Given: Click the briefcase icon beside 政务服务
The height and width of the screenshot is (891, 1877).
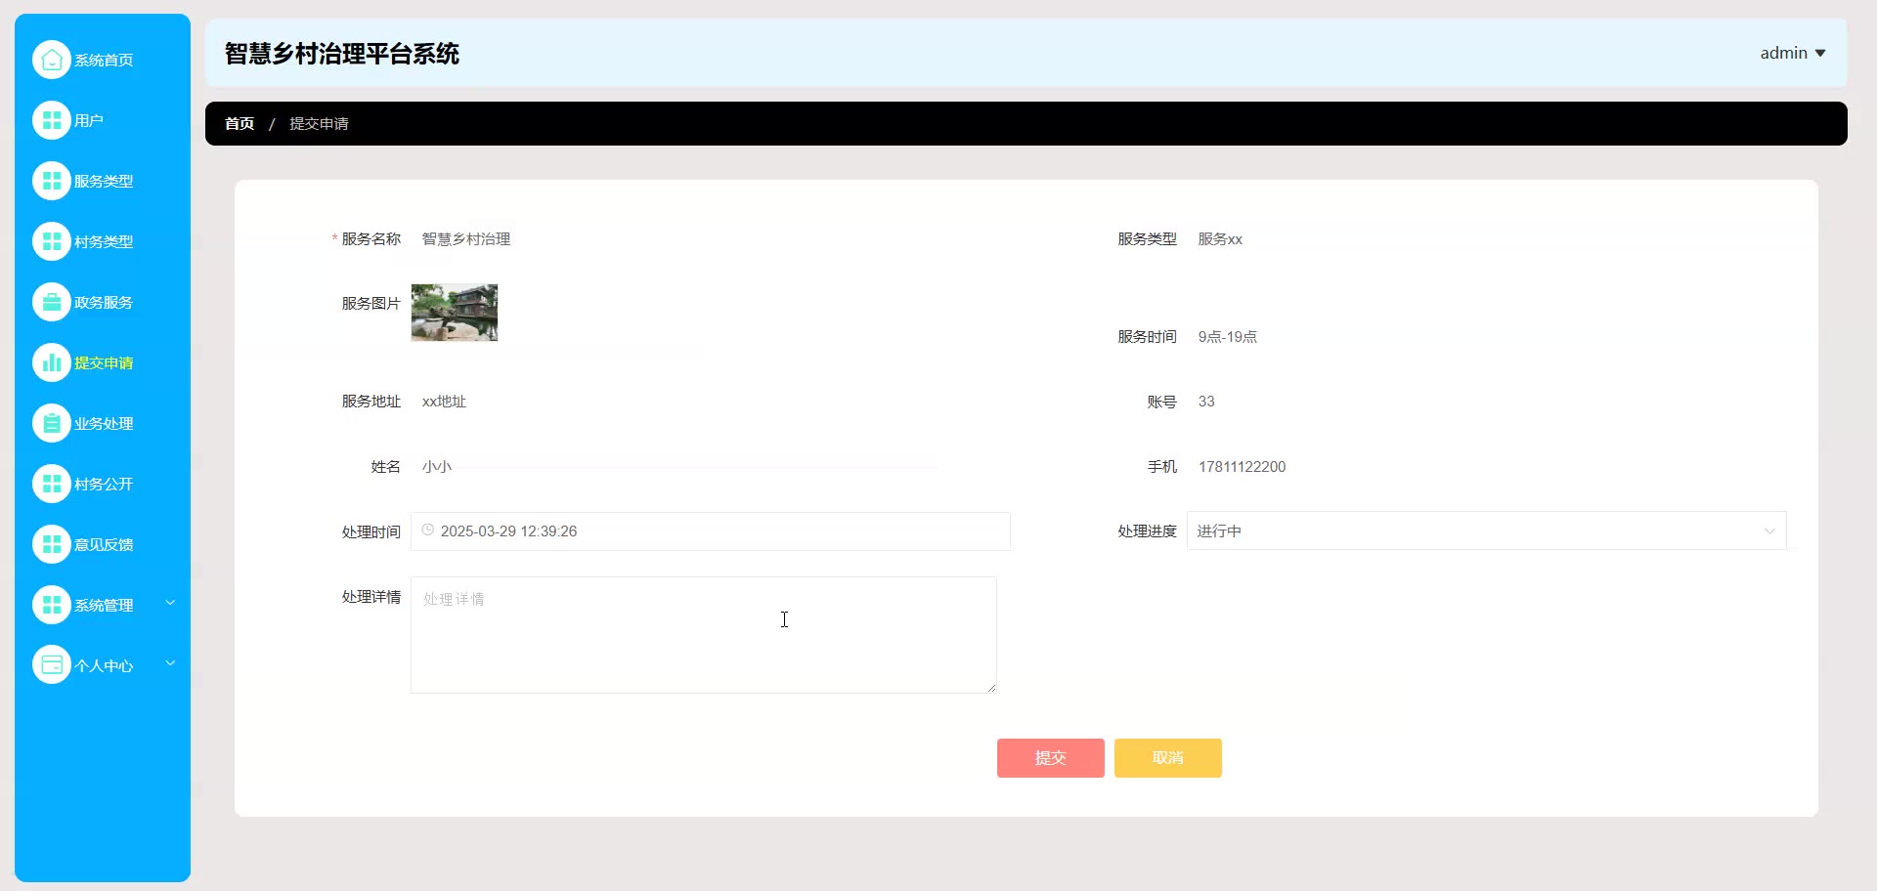Looking at the screenshot, I should (52, 302).
